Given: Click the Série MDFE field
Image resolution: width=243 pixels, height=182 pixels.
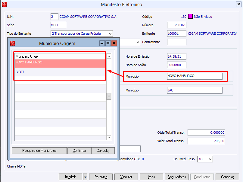Looking at the screenshot, I should pos(58,25).
